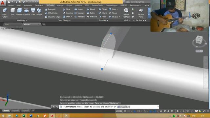The width and height of the screenshot is (210, 118).
Task: Open the Trim dropdown arrow
Action: [117, 10]
